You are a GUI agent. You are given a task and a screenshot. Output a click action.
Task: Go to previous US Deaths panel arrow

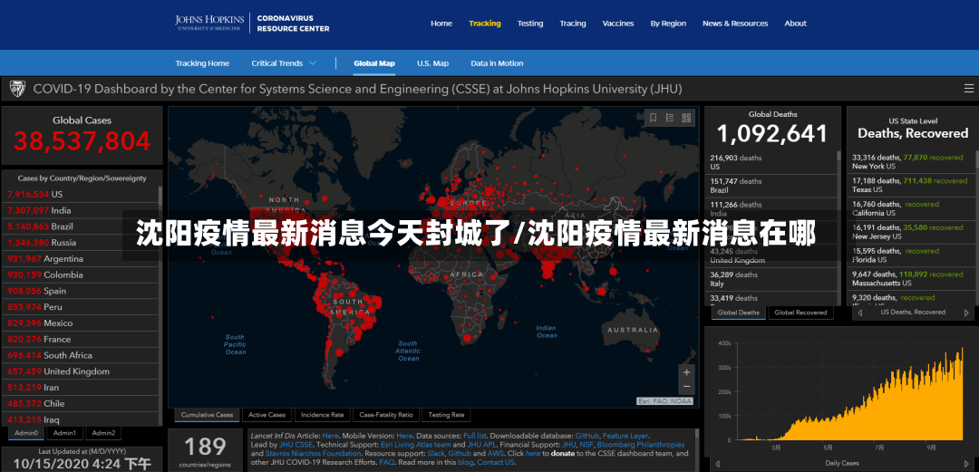tap(859, 313)
